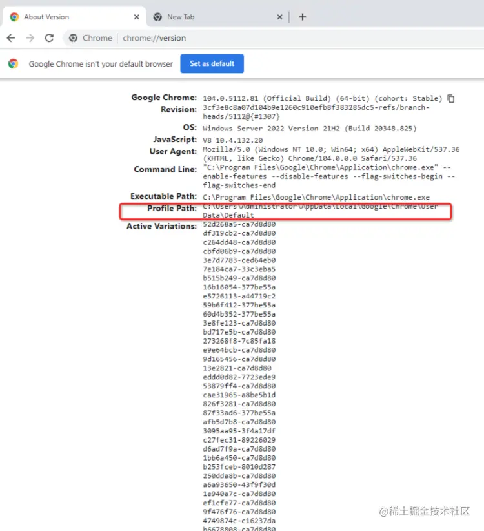The image size is (484, 531).
Task: Click variation df319cb2-ca7d8d80
Action: click(x=239, y=233)
